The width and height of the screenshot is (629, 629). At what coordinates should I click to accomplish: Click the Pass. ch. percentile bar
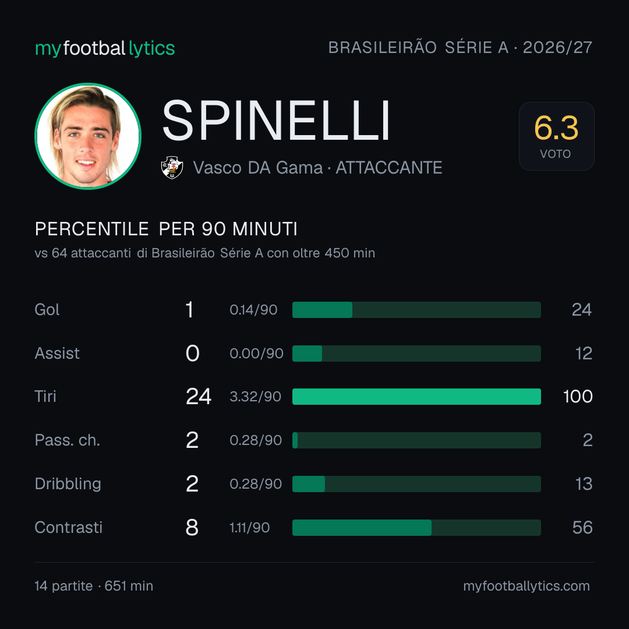point(416,440)
